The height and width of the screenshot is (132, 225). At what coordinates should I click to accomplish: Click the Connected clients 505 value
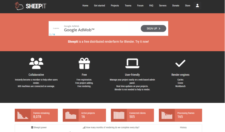(x=132, y=117)
